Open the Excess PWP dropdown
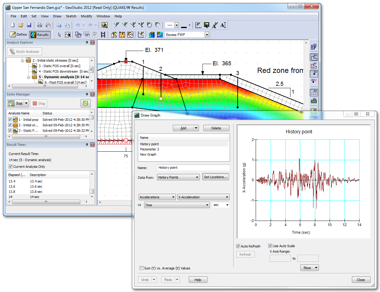 tap(207, 34)
